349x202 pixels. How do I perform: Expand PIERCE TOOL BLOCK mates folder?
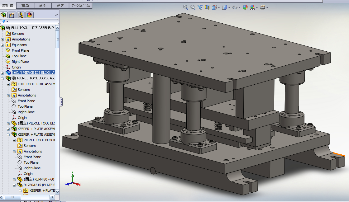[14, 140]
